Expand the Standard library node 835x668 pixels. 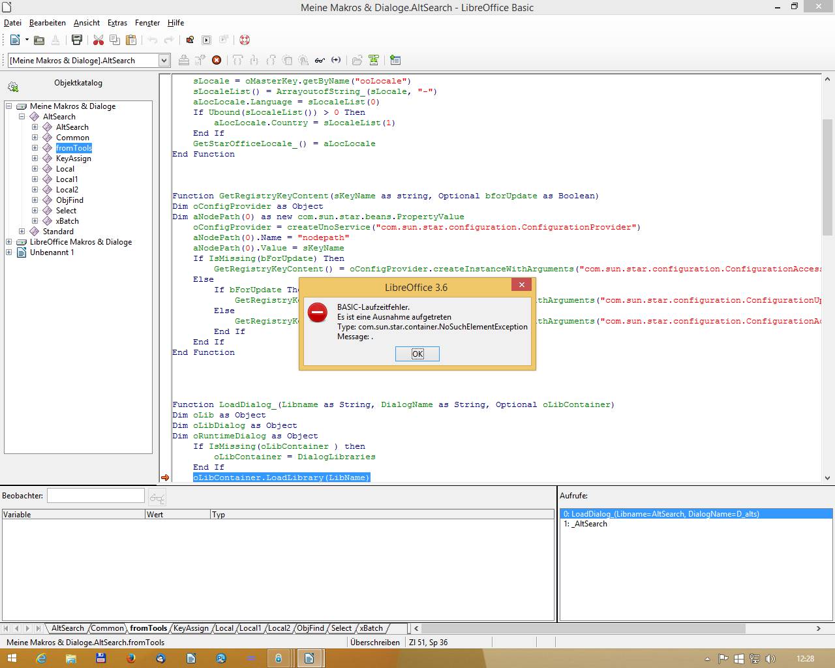click(22, 232)
